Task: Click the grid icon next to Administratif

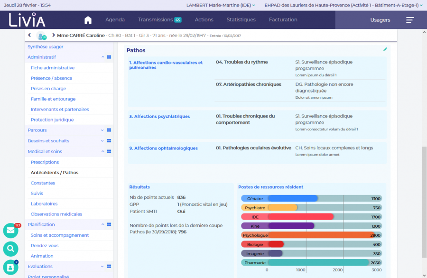Action: coord(109,57)
